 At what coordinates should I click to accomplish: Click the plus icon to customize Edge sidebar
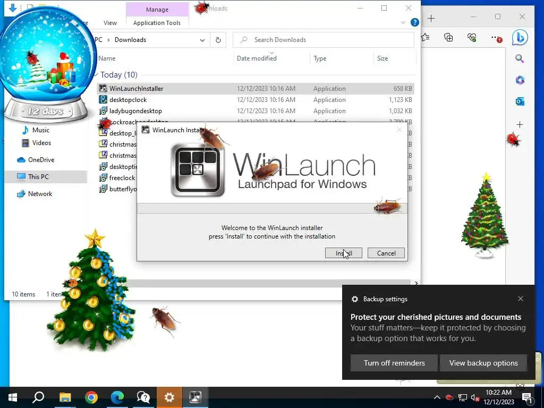520,124
